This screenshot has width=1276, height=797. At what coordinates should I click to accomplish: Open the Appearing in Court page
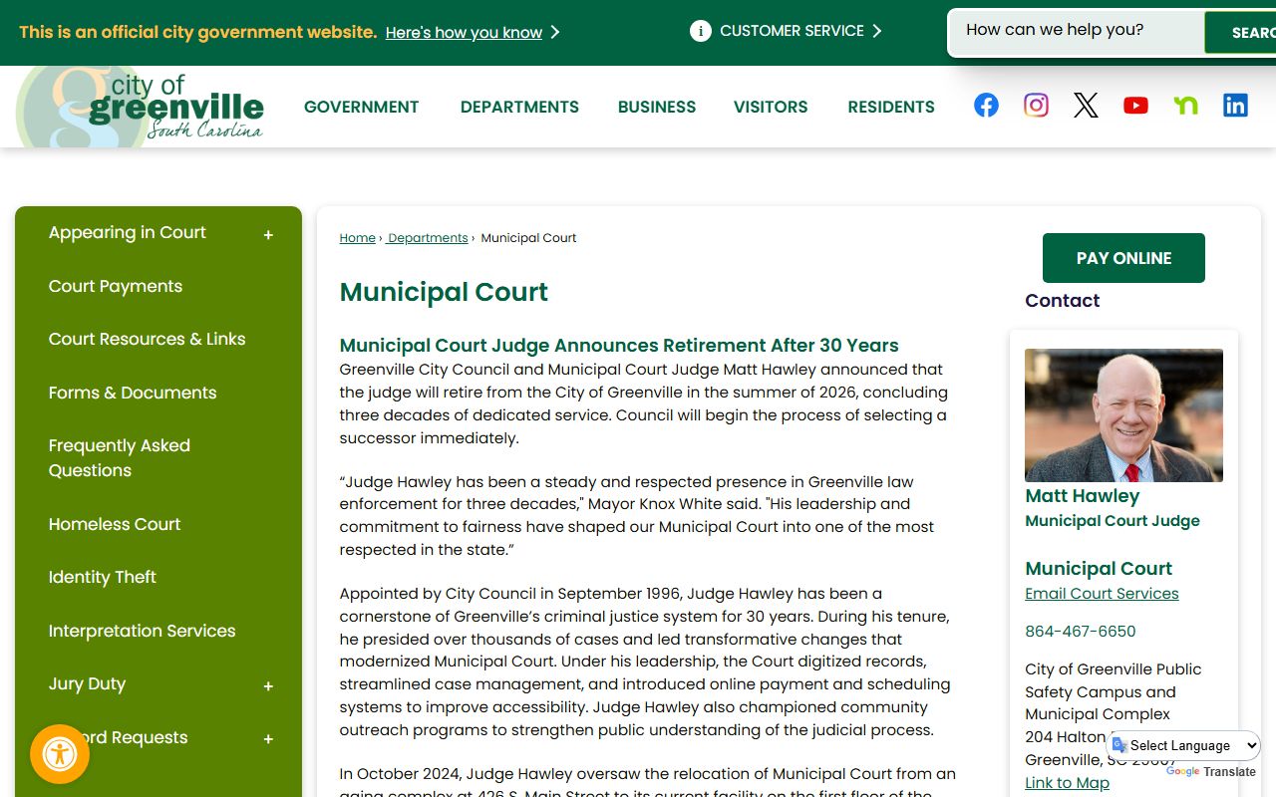pos(128,232)
